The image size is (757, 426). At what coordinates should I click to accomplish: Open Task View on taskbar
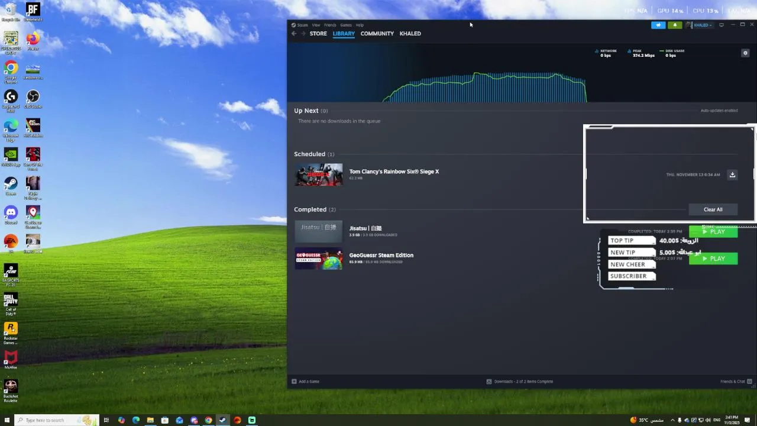(106, 420)
